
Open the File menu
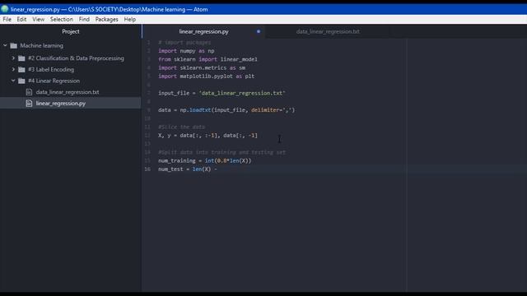click(x=7, y=20)
